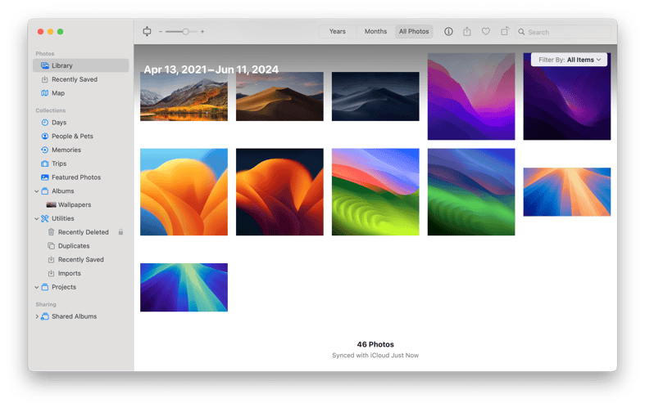Open the Imports utility label
Screen dimensions: 645x408
pyautogui.click(x=69, y=273)
